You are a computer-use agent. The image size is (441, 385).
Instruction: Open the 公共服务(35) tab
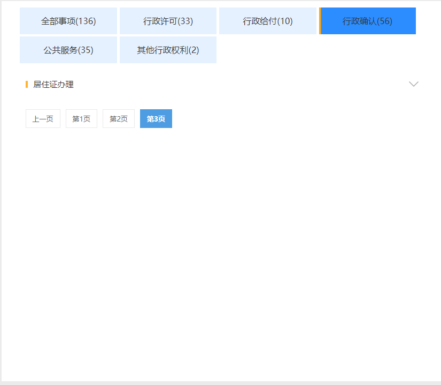tap(68, 50)
